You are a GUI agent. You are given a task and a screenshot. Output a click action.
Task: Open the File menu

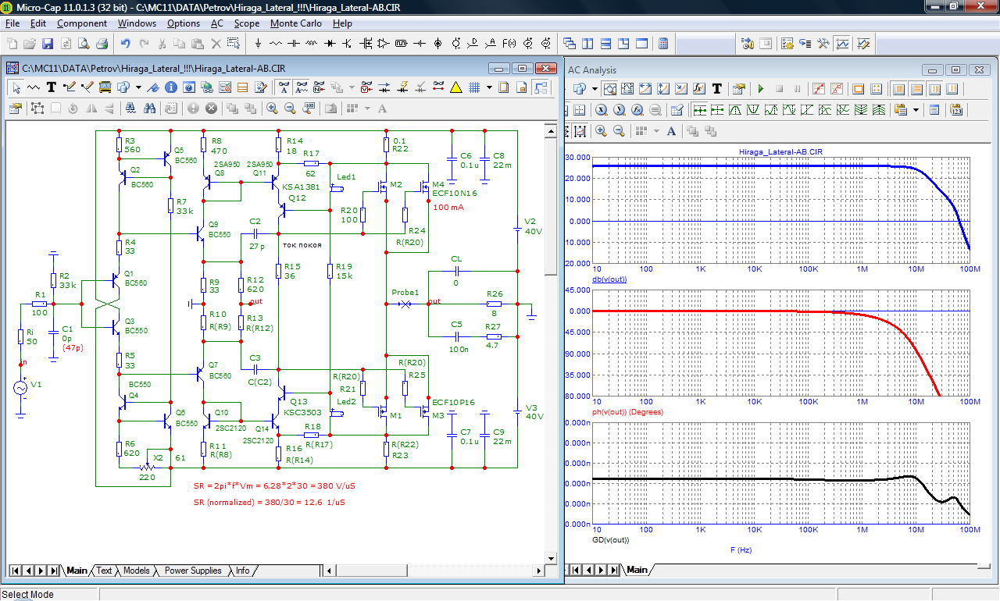tap(12, 23)
